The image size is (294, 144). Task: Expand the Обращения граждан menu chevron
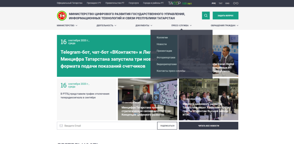(237, 26)
